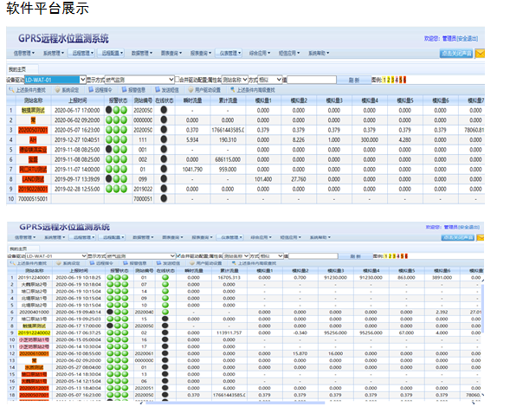Click green online-status dot in lower row 2020-06-19 10:18:04
This screenshot has width=510, height=413.
click(165, 284)
